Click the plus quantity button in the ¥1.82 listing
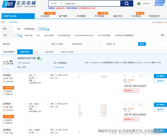 pos(141,76)
